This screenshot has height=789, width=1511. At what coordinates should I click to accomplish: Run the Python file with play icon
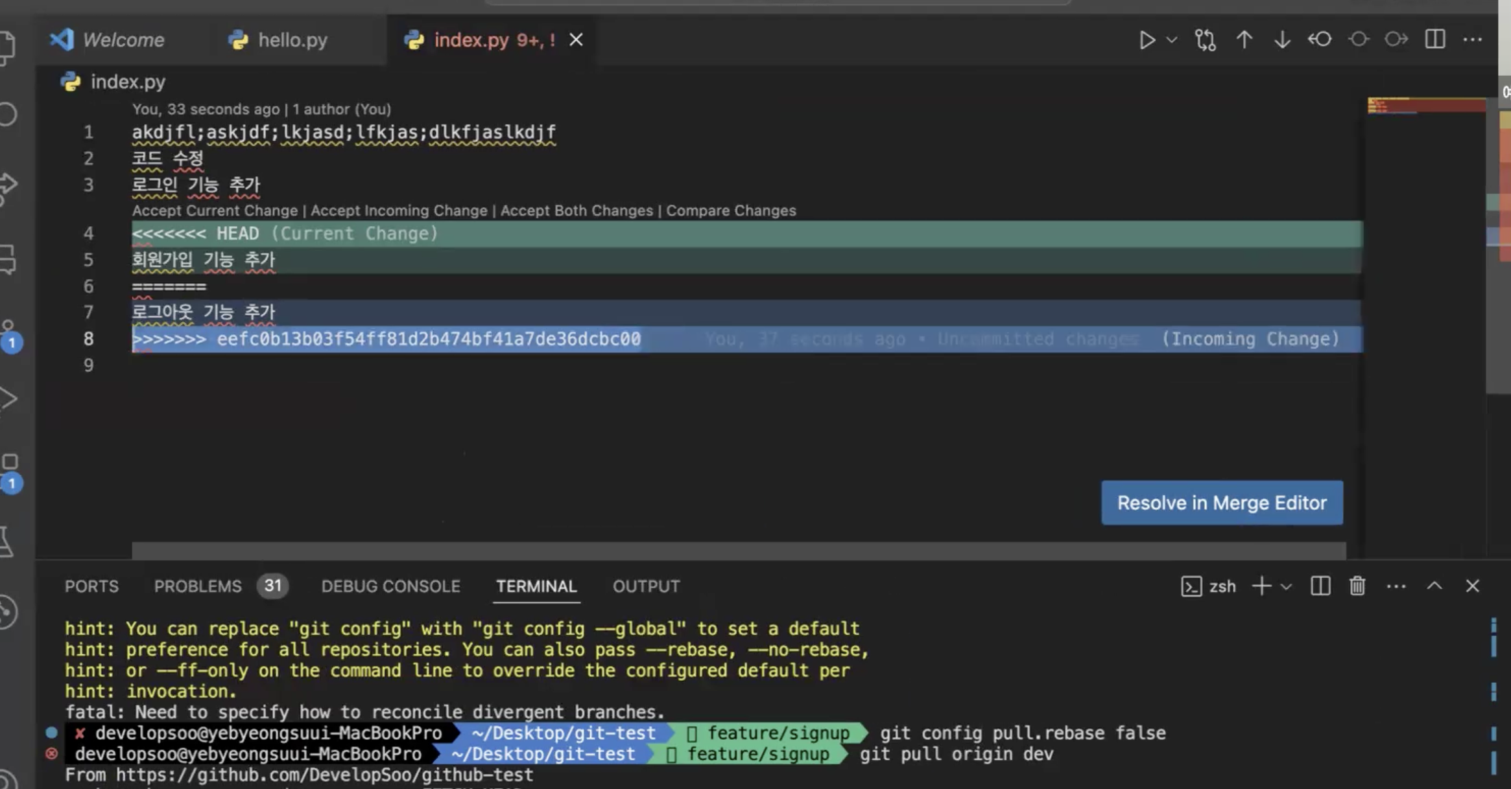[x=1147, y=40]
